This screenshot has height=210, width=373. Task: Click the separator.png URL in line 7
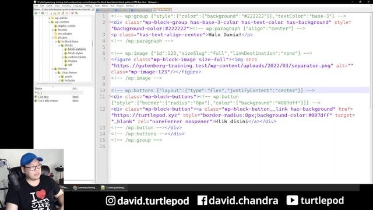[x=222, y=66]
